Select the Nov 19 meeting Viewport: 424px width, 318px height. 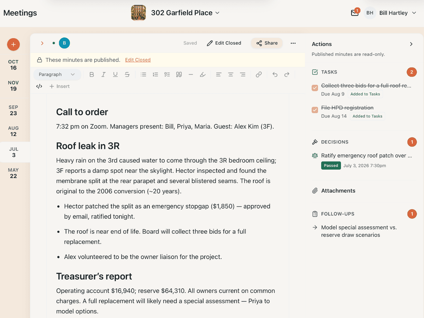click(x=13, y=86)
